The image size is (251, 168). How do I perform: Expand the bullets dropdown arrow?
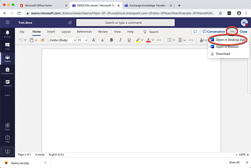click(x=174, y=40)
